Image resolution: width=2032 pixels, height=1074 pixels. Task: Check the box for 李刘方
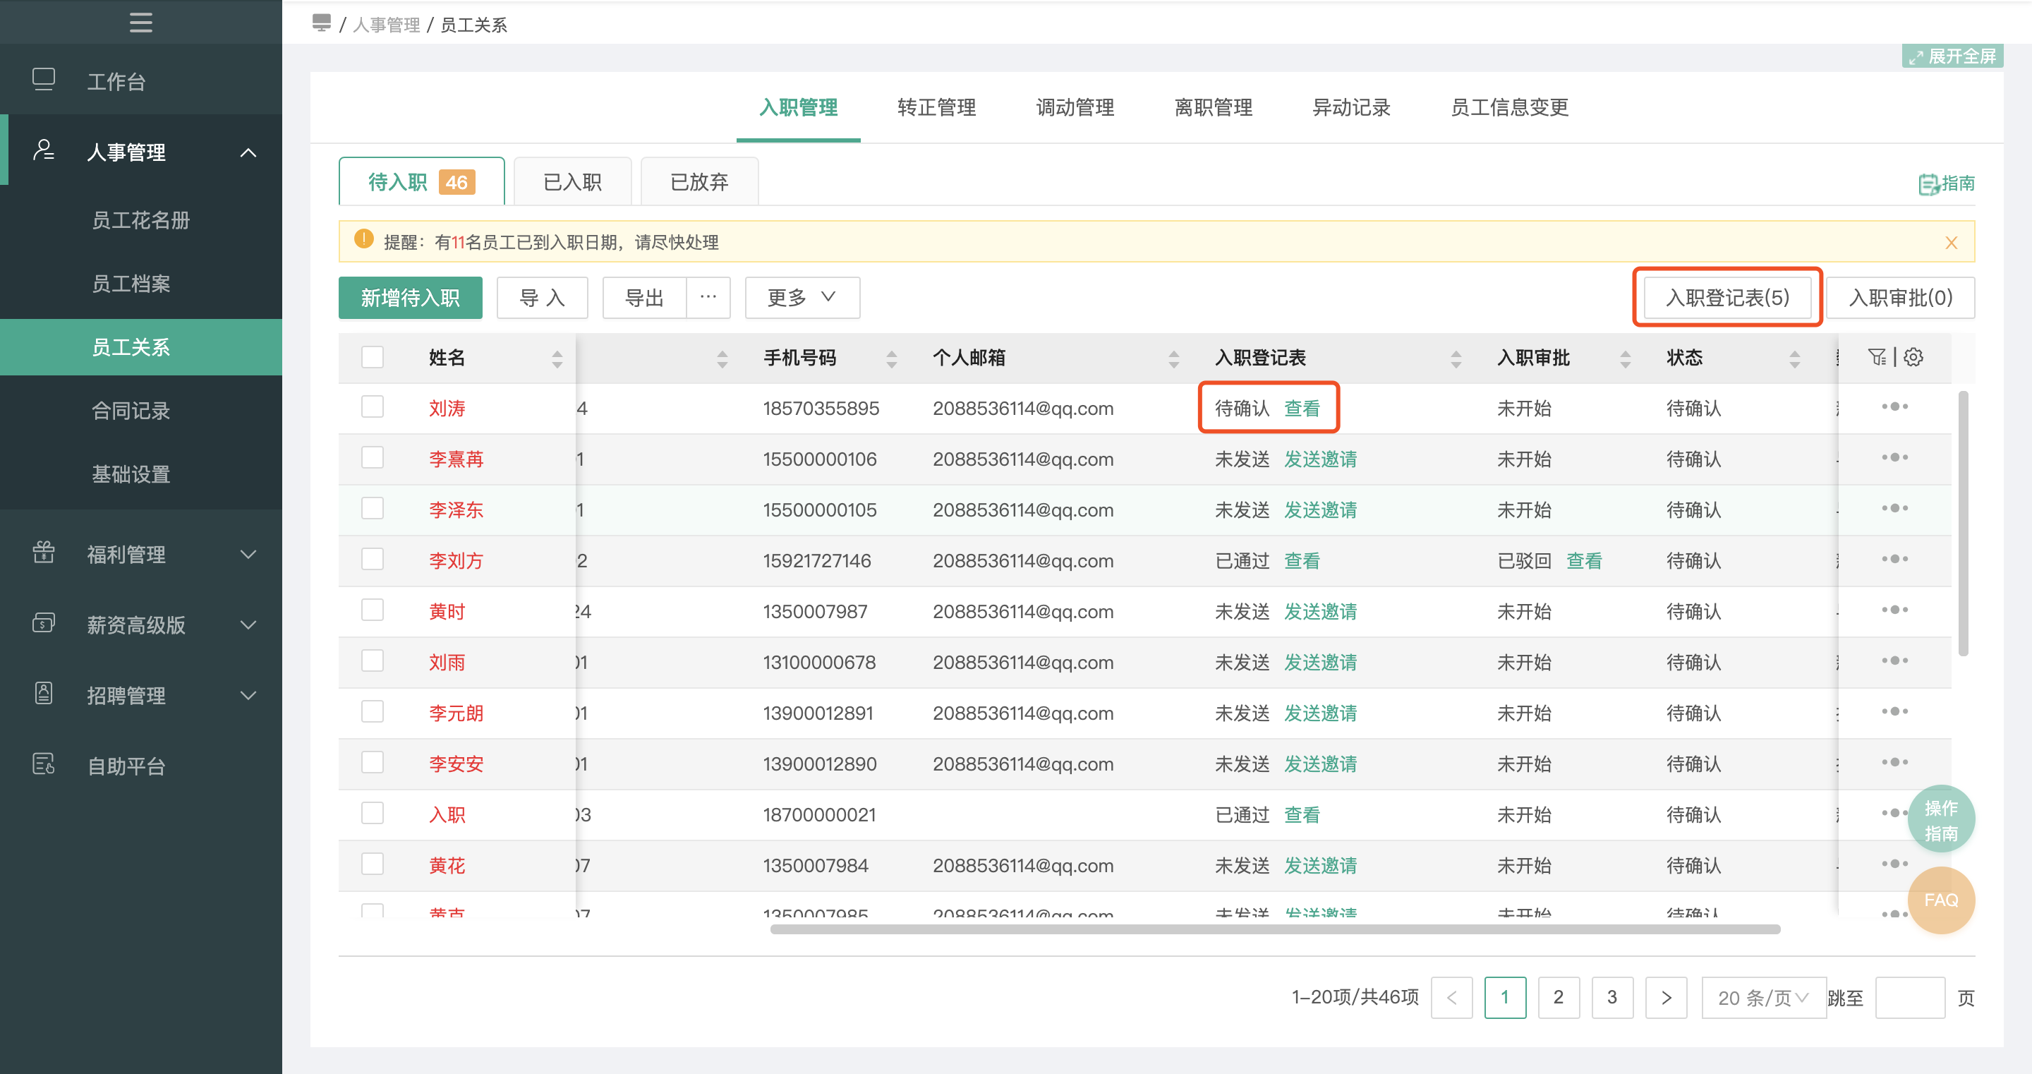pos(373,559)
